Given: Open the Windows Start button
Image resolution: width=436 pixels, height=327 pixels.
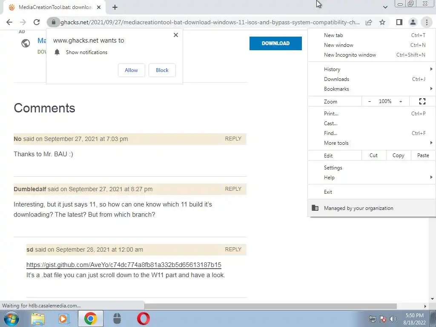Looking at the screenshot, I should tap(11, 318).
